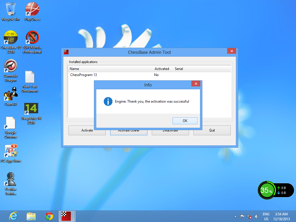Screen dimensions: 296x222
Task: Open the volume speaker tray icon
Action: (x=256, y=217)
